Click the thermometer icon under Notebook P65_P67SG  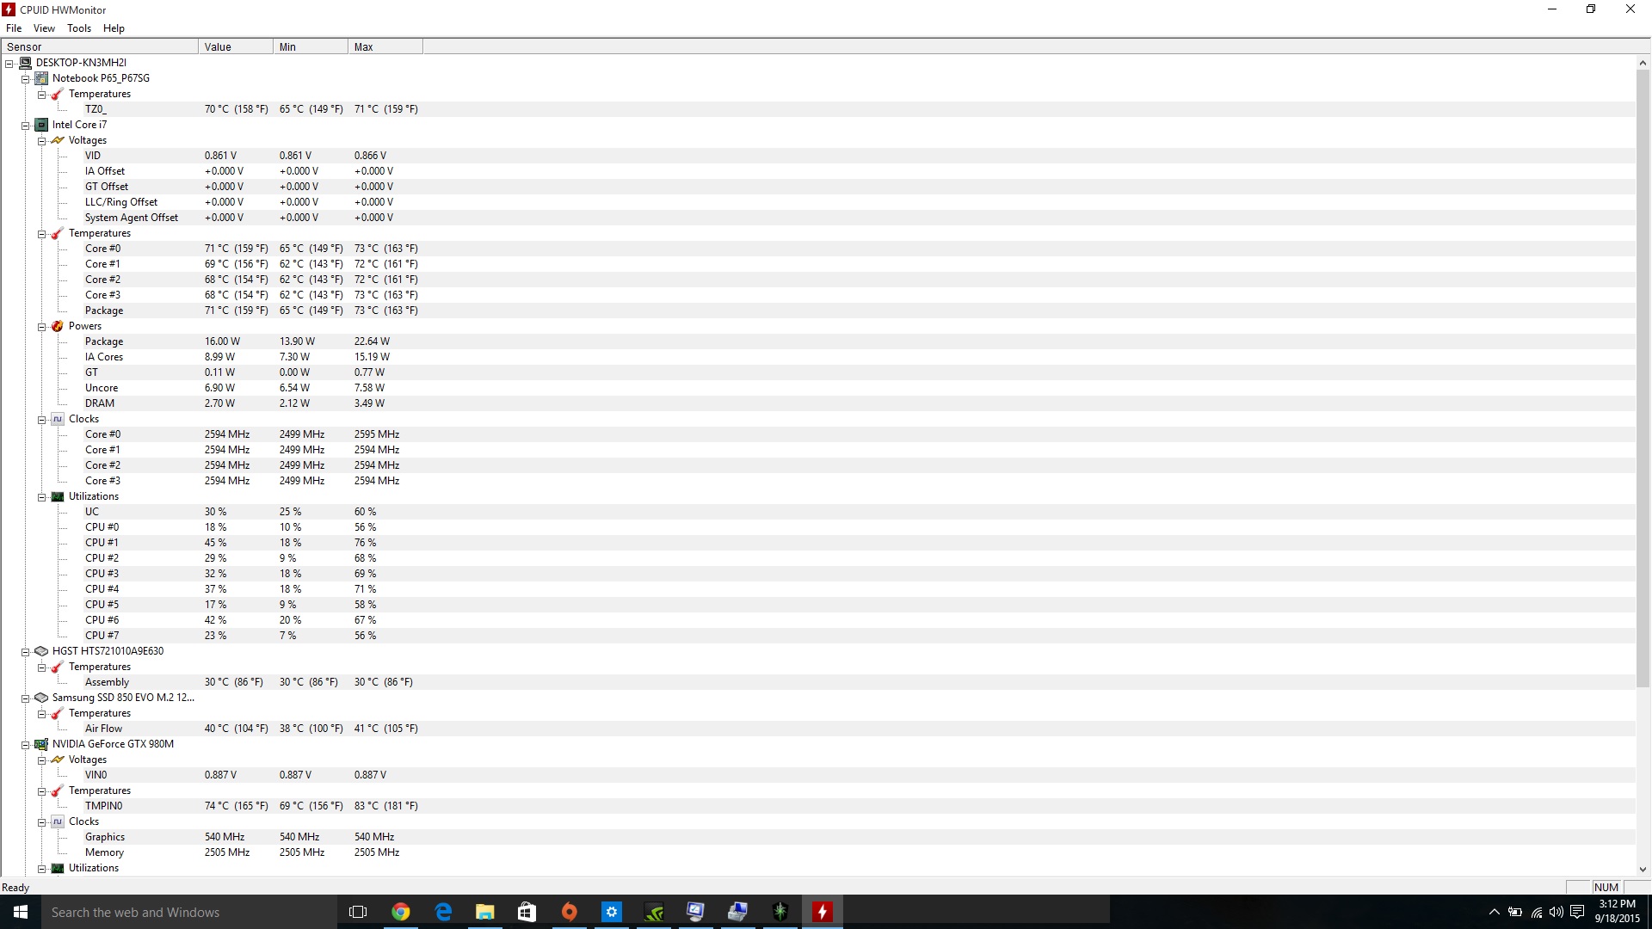coord(58,94)
